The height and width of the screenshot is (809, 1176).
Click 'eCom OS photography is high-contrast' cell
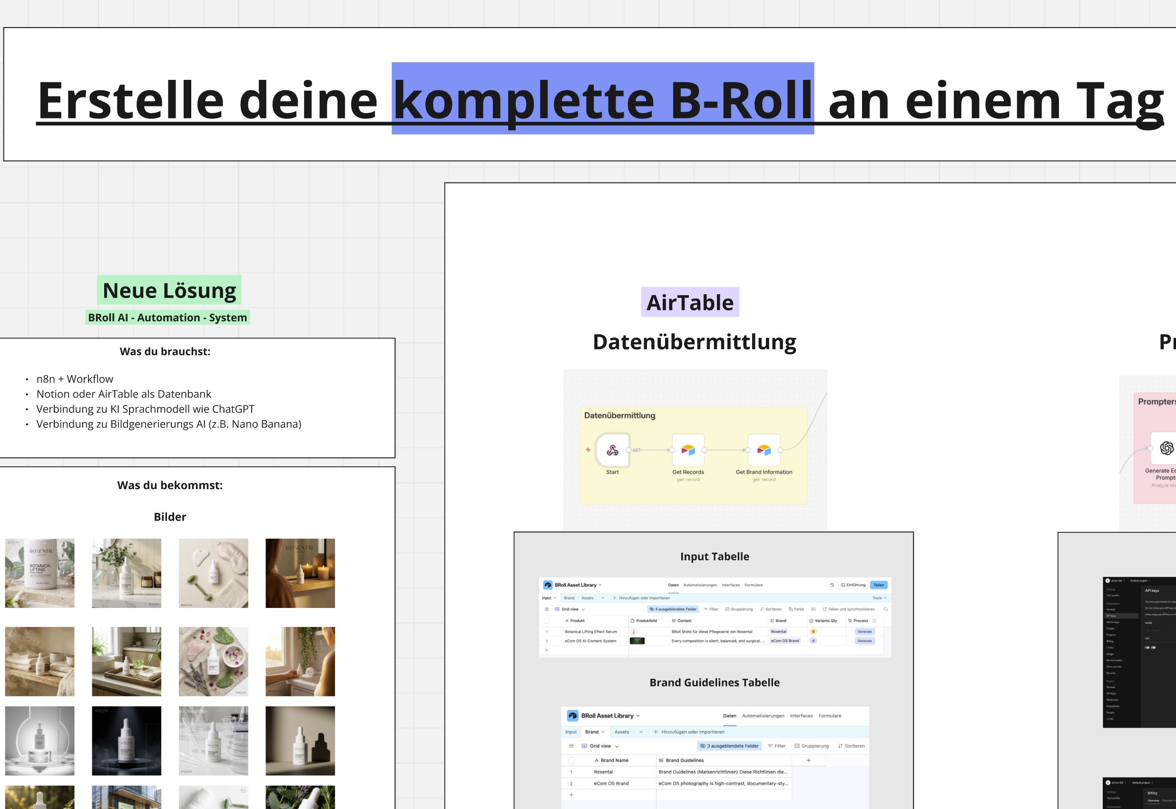724,784
